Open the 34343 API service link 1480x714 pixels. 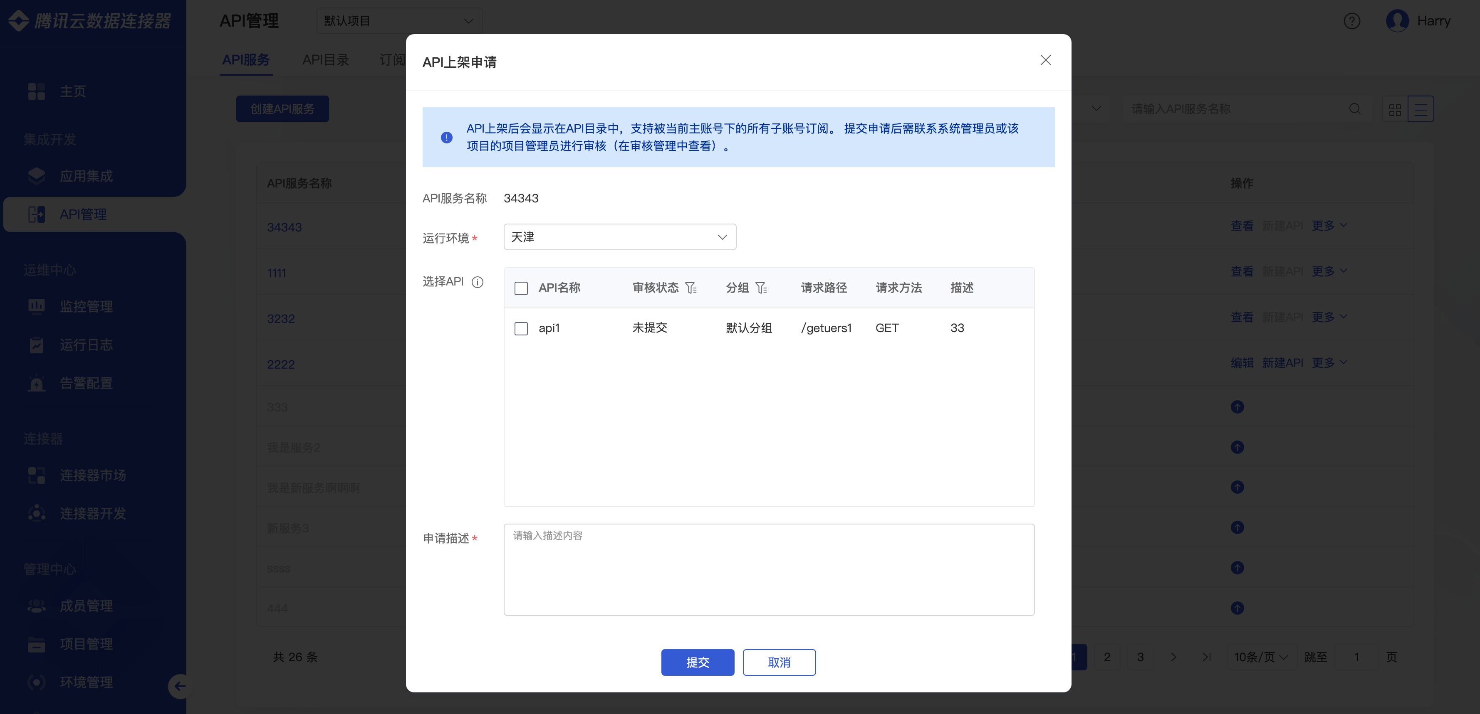(285, 227)
